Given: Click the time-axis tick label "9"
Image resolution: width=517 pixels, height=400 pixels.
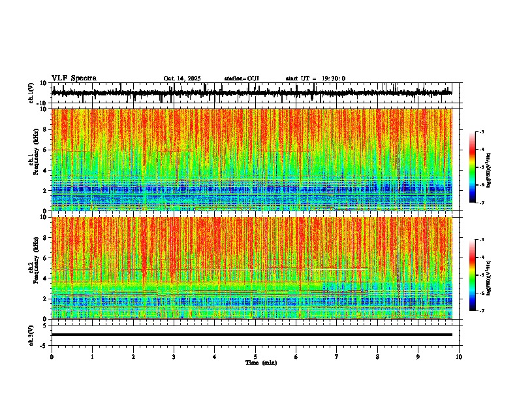Looking at the screenshot, I should point(418,357).
